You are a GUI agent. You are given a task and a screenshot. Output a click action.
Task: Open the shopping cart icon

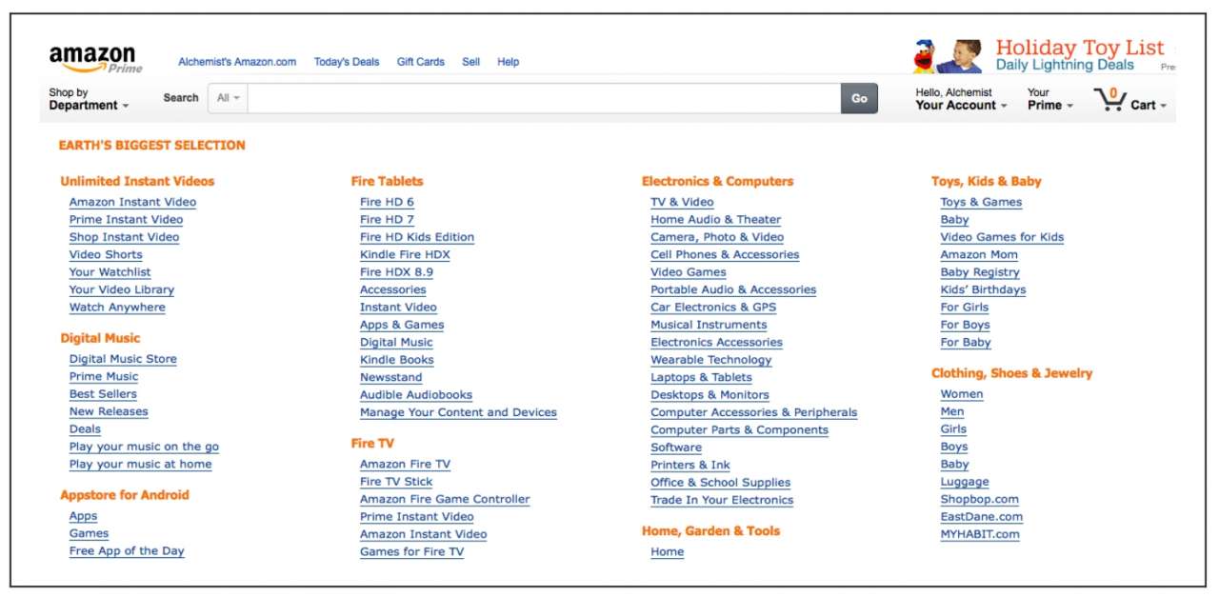(1109, 99)
